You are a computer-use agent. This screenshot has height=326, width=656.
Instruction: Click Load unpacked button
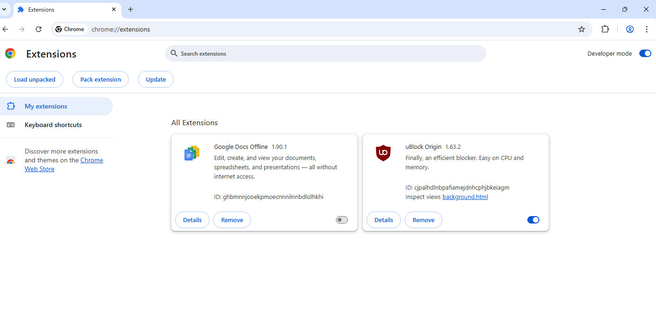(34, 79)
